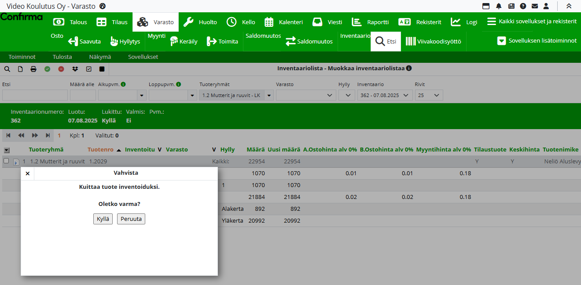
Task: Click the Dropbox icon in the toolbar
Action: coord(75,69)
